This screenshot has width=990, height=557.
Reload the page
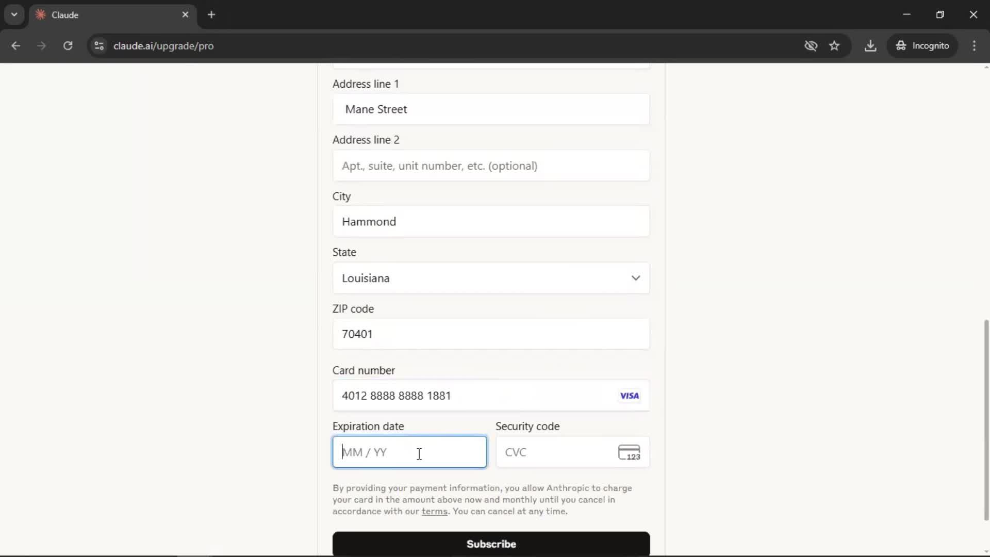coord(68,46)
